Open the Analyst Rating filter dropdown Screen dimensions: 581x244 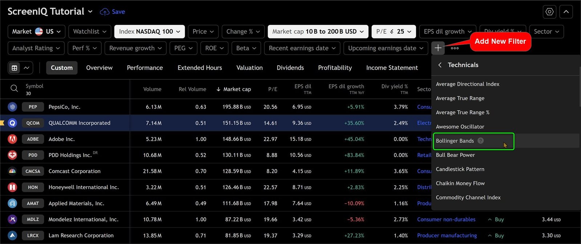coord(36,48)
